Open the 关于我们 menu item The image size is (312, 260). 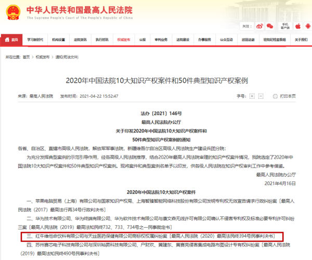302,40
